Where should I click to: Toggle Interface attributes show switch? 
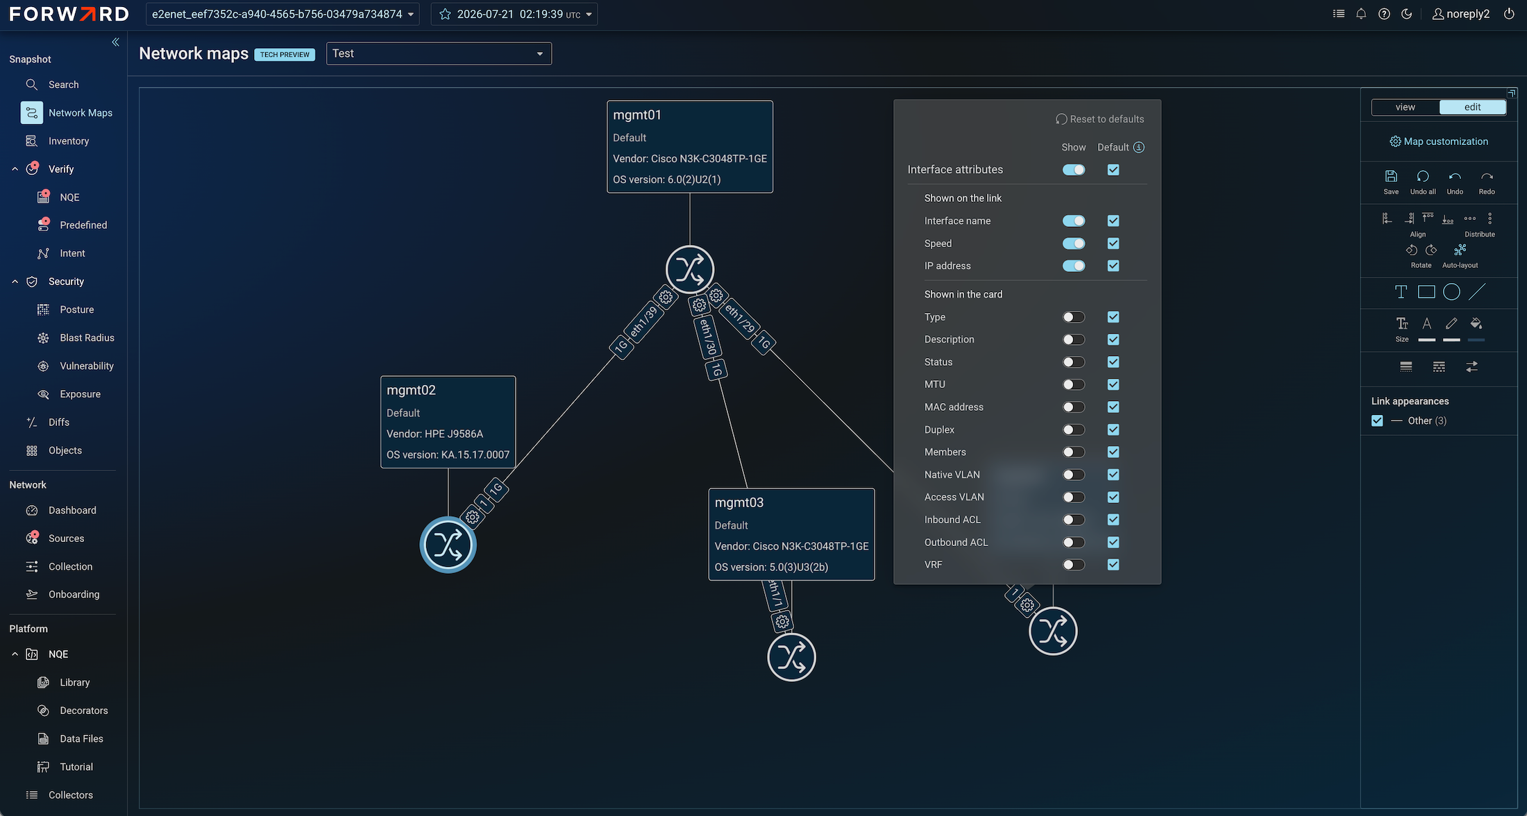1073,170
